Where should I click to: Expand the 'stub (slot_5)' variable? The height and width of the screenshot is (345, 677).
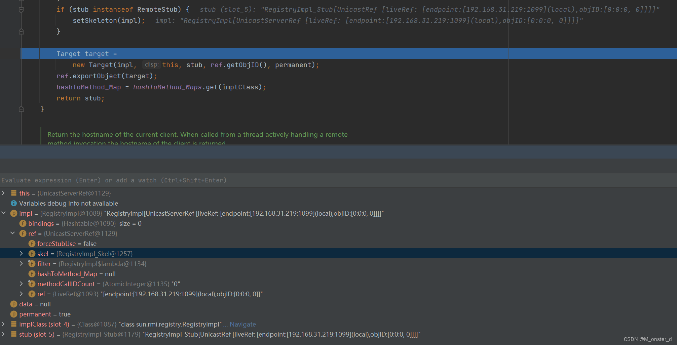[x=3, y=334]
